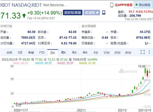
Task: Click the 在APP中查看 link
Action: 124,5
